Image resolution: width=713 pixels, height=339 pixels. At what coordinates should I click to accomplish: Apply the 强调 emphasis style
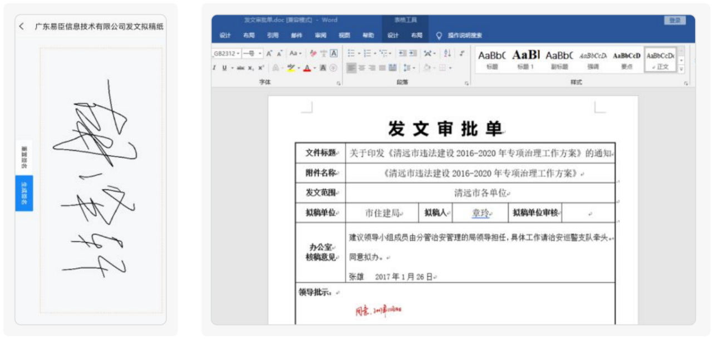pos(593,60)
